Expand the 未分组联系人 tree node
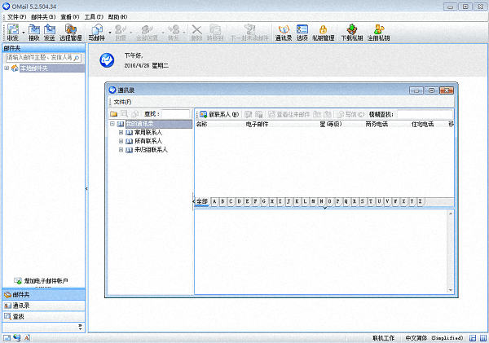 pos(121,150)
